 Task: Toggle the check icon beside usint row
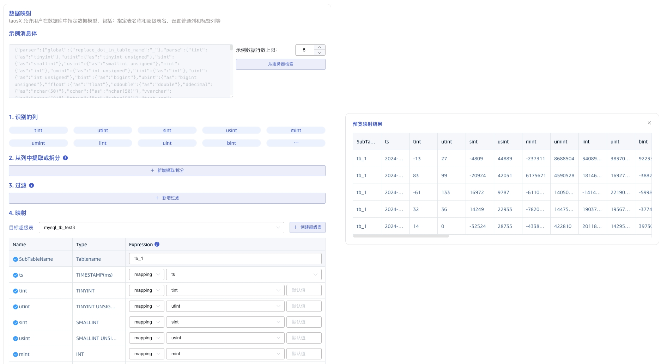tap(15, 339)
